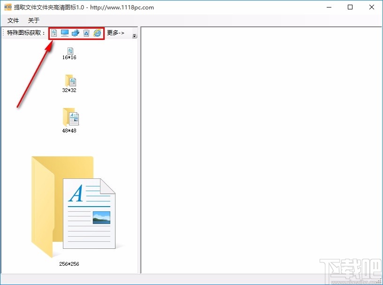
Task: Open the 文件 menu
Action: (x=13, y=20)
